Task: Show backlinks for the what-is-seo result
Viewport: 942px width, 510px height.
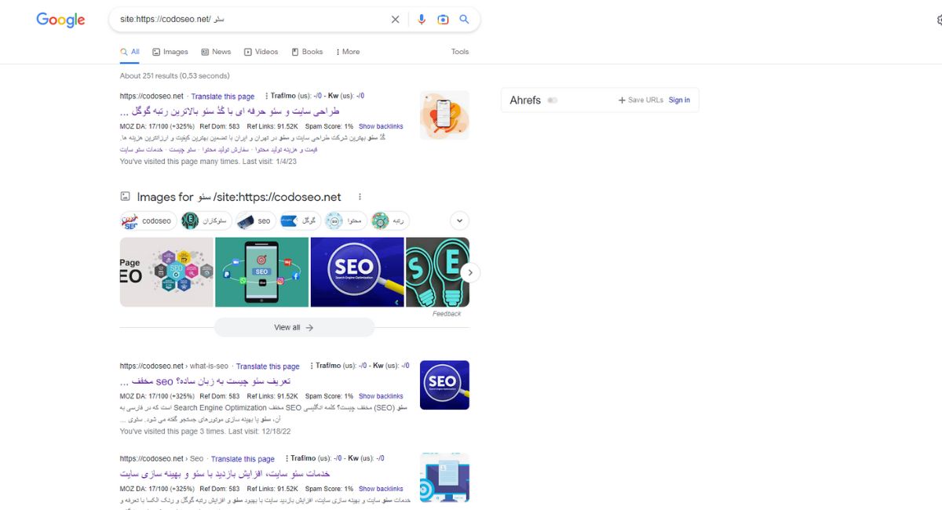Action: (381, 396)
